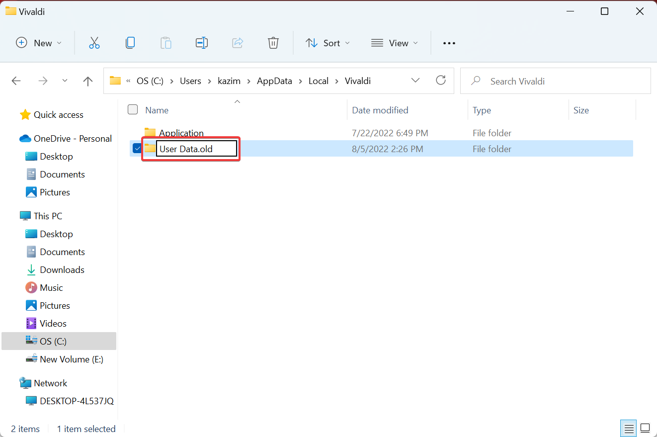Click the '1 item selected' status text

click(86, 429)
